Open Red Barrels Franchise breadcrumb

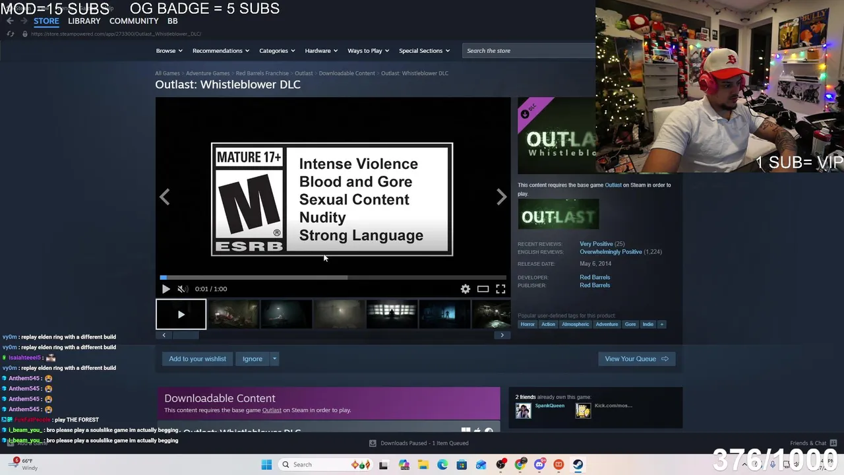click(x=262, y=73)
